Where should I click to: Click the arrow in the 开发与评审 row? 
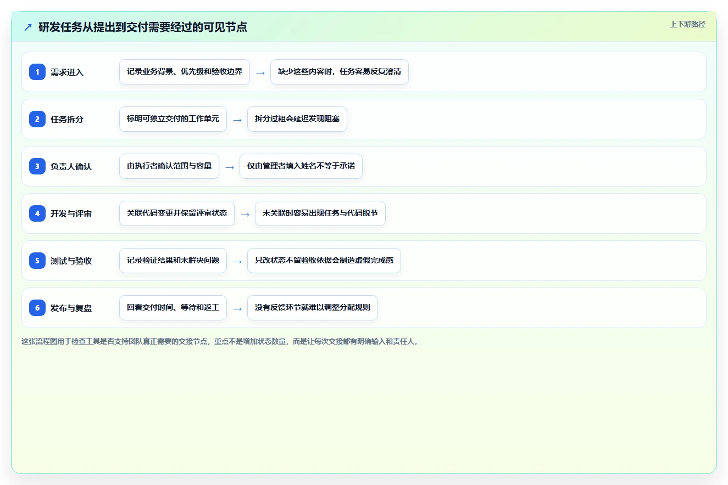(245, 214)
